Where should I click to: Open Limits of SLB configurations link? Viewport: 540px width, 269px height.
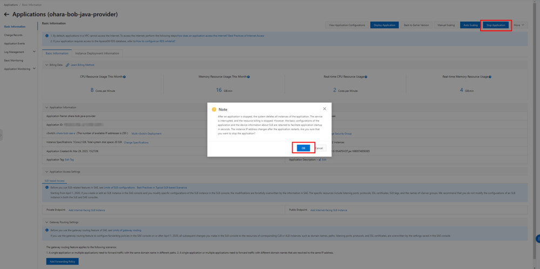pyautogui.click(x=119, y=187)
